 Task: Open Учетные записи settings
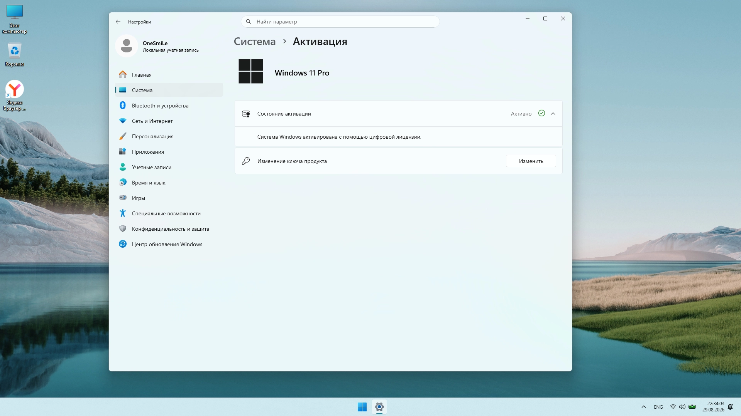click(x=169, y=167)
